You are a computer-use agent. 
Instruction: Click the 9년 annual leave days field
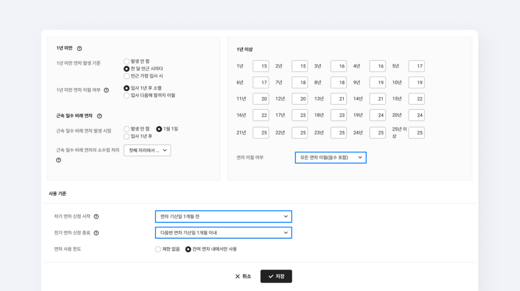[x=378, y=82]
